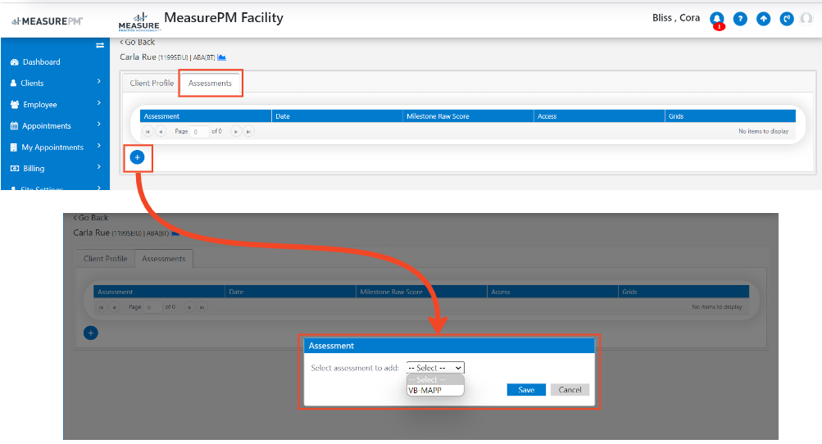Go to first page in dimmed lower pager
Screen dimensions: 822x444
(x=101, y=307)
